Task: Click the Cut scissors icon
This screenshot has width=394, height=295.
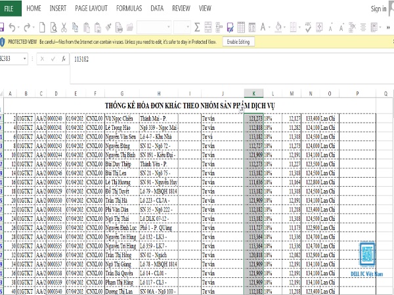Action: pyautogui.click(x=64, y=27)
